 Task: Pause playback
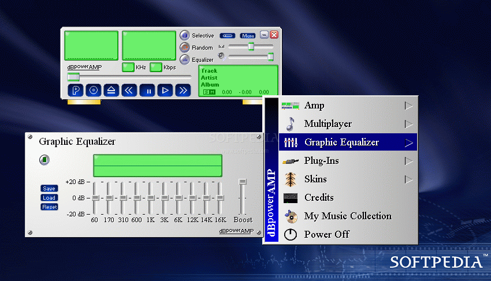click(x=147, y=91)
